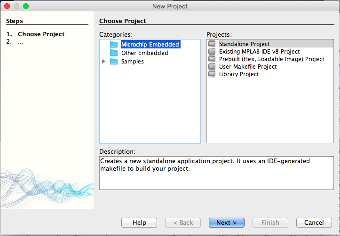Click the Samples folder icon

point(113,62)
